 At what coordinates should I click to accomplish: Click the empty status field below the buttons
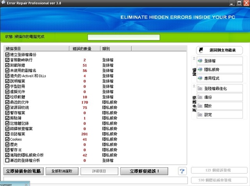95,180
